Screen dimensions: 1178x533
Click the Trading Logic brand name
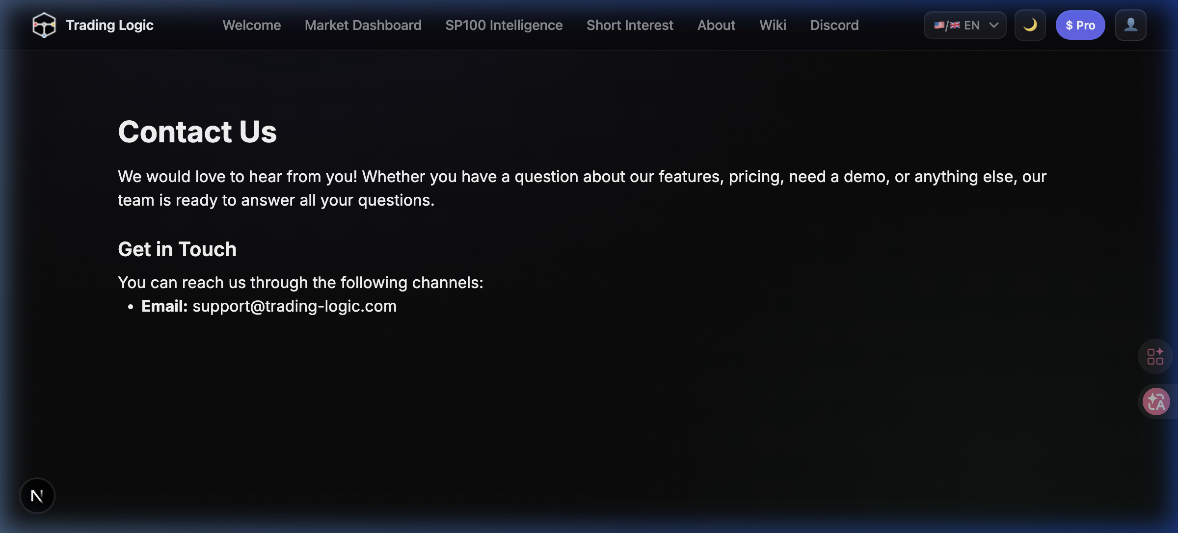tap(110, 25)
